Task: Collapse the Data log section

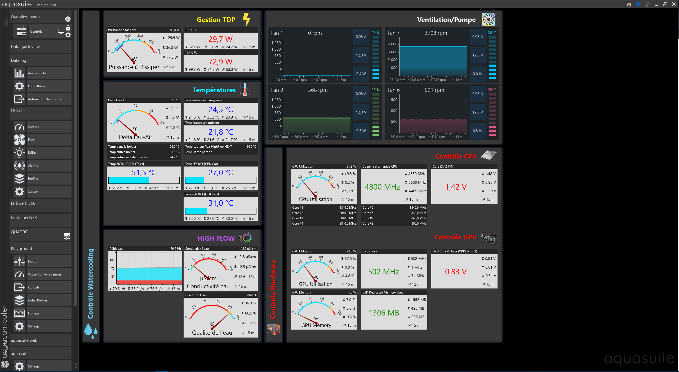Action: (x=41, y=60)
